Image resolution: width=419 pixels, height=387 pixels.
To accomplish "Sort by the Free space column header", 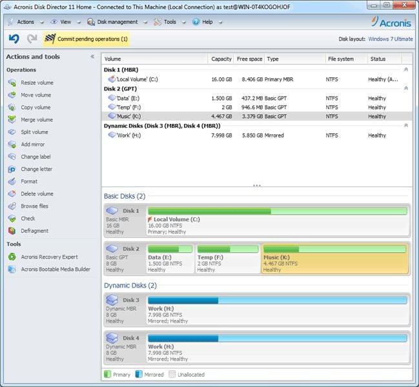I will [249, 59].
